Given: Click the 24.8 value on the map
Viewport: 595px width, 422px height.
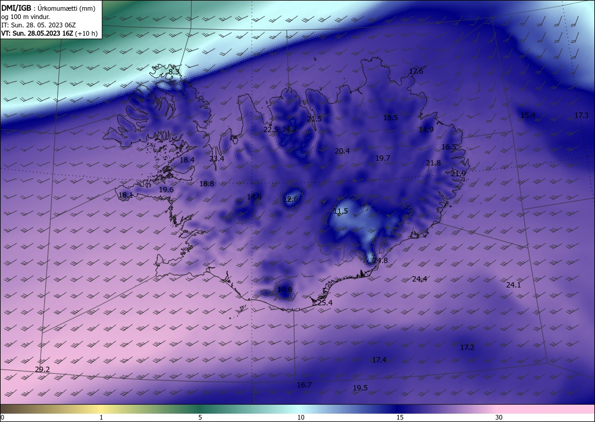Looking at the screenshot, I should [x=380, y=260].
